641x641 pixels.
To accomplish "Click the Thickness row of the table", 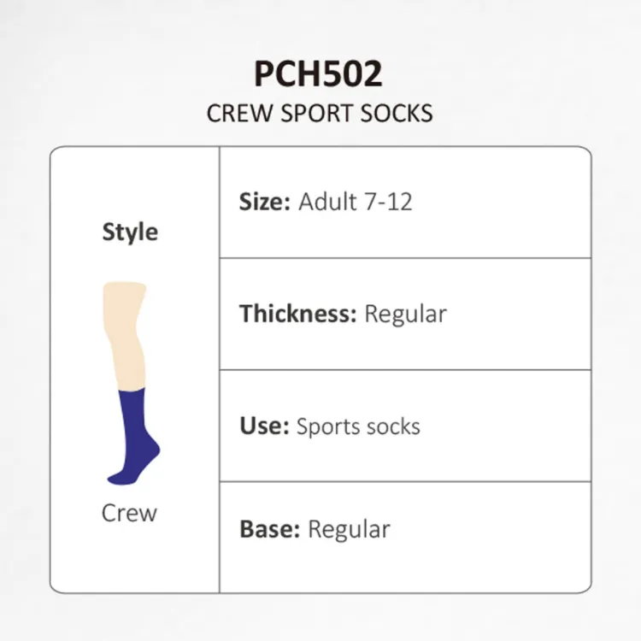I will [405, 314].
